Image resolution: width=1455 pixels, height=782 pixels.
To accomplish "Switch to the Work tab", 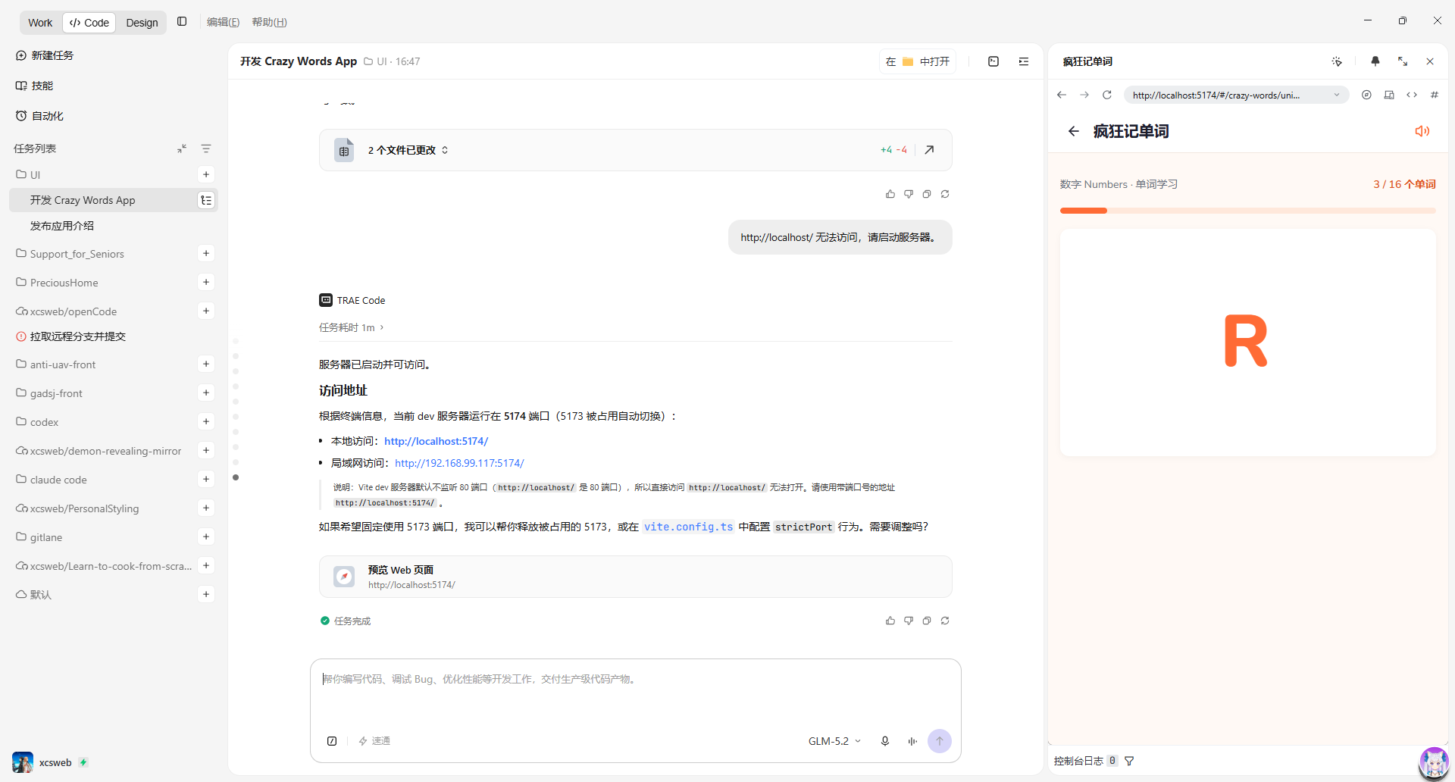I will [x=40, y=23].
